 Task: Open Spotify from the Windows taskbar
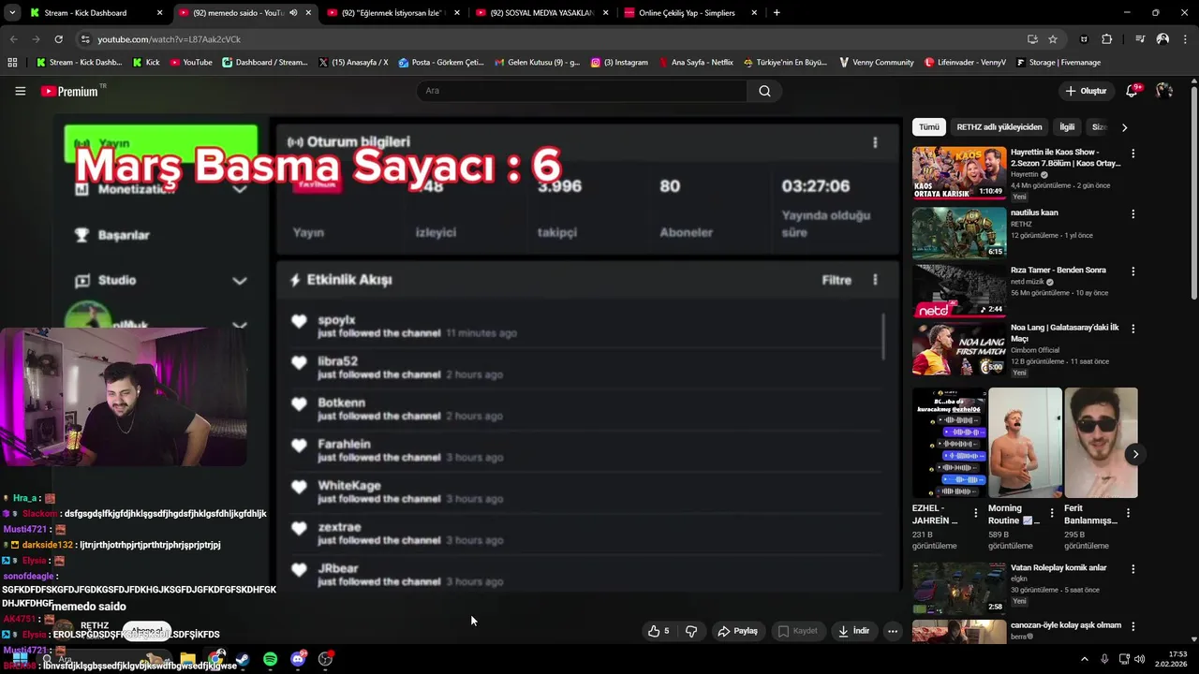270,659
